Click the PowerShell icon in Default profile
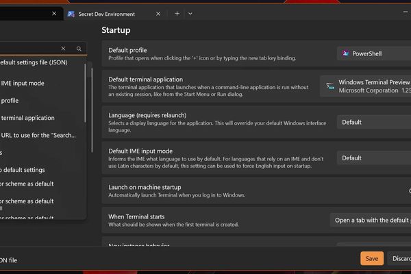This screenshot has height=274, width=411. pos(345,53)
